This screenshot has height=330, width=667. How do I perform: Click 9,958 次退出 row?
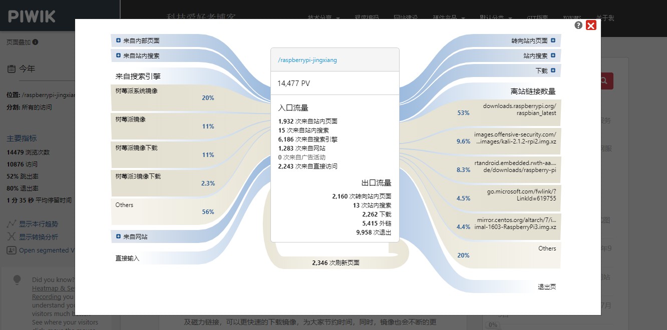tap(374, 232)
